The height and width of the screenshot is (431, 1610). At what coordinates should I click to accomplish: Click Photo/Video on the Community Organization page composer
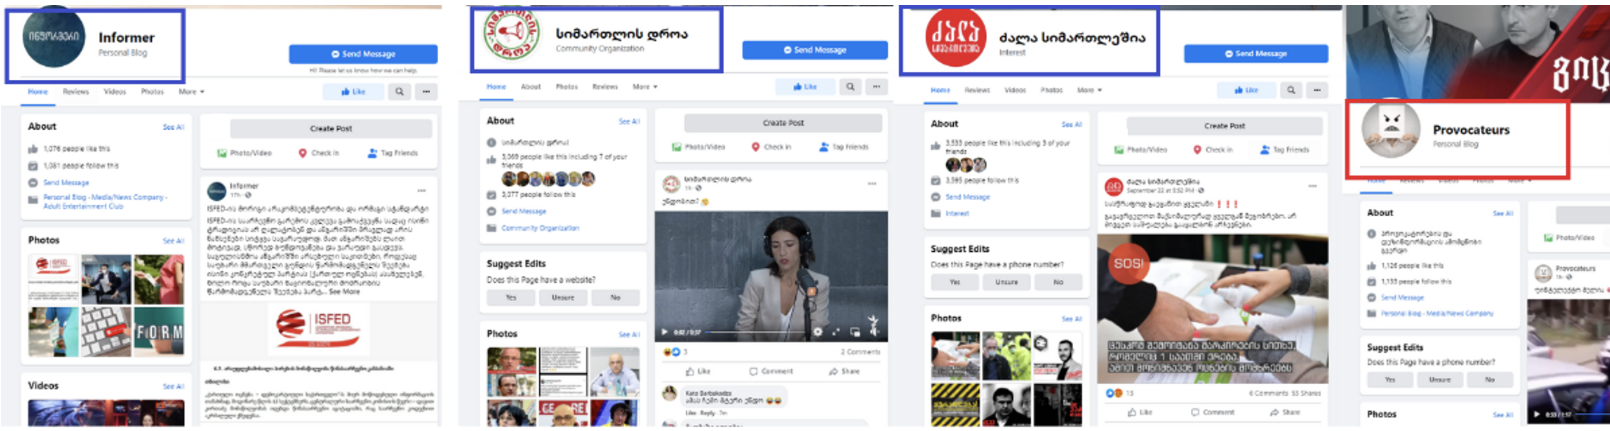click(x=699, y=147)
